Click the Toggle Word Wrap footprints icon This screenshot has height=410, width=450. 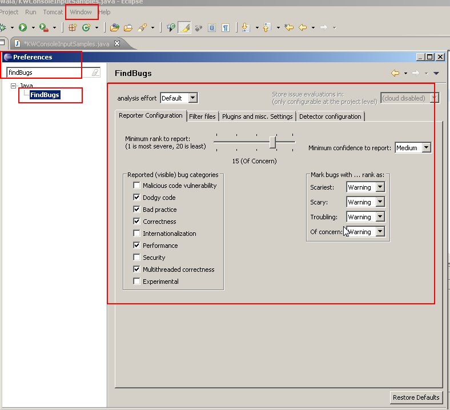[x=198, y=28]
